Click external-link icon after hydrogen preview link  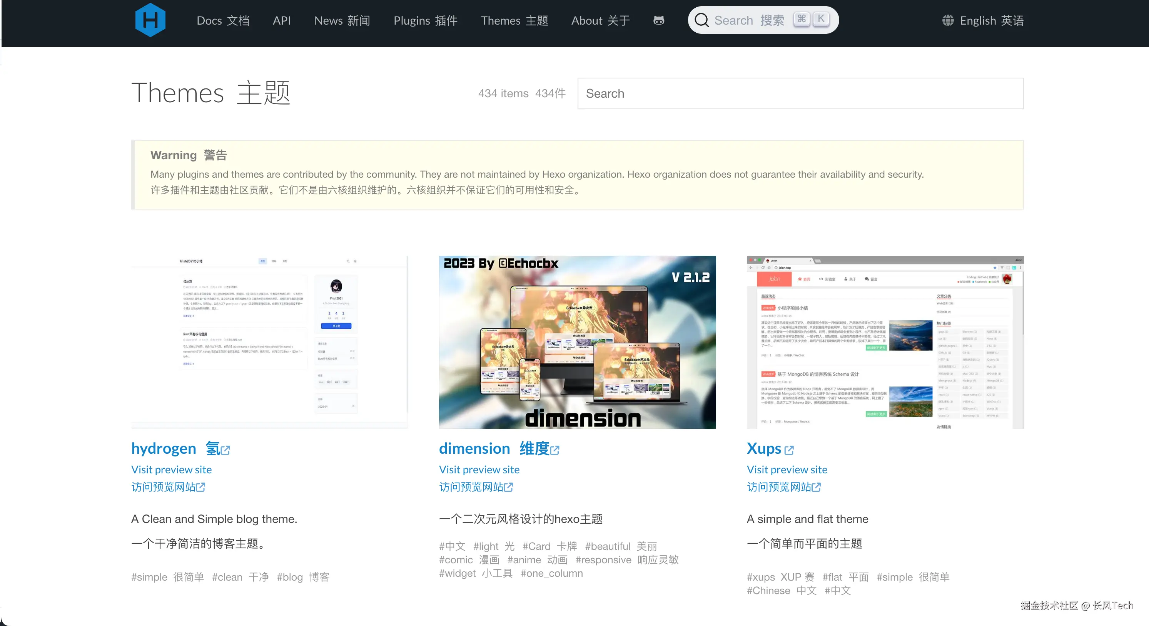click(201, 487)
